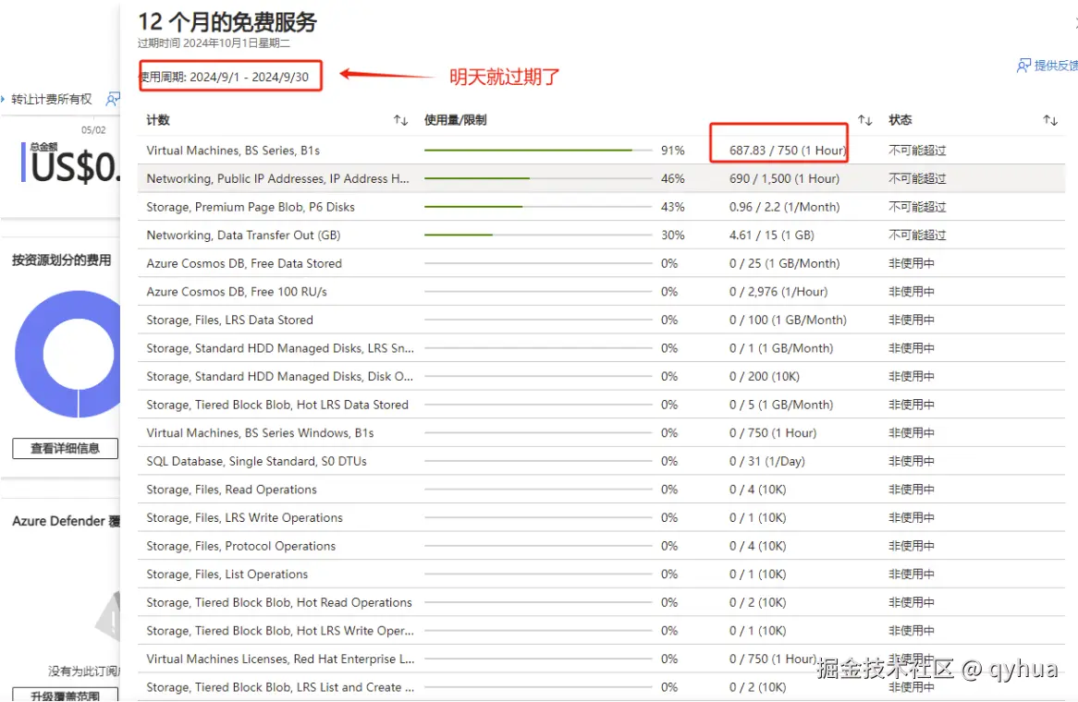Image resolution: width=1078 pixels, height=702 pixels.
Task: Click the 过期时间 2024年10月1日 text
Action: [x=214, y=42]
